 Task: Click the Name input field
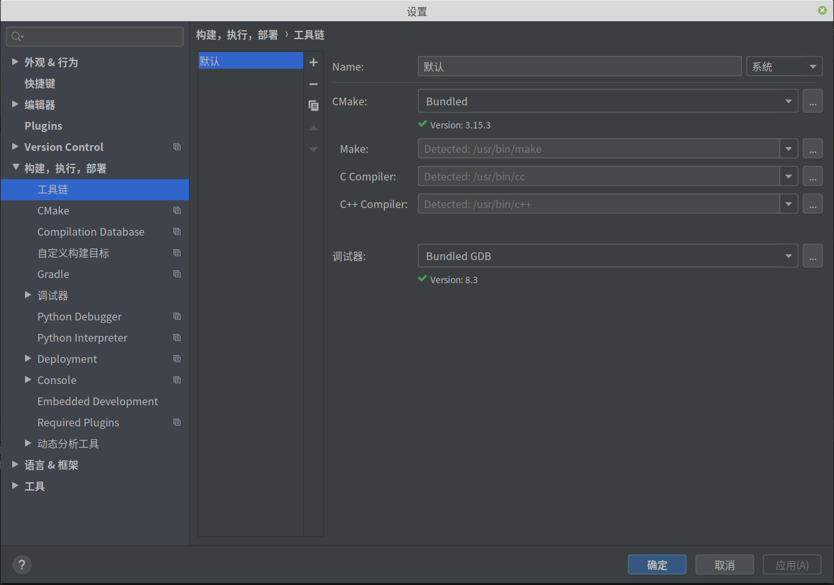point(580,67)
